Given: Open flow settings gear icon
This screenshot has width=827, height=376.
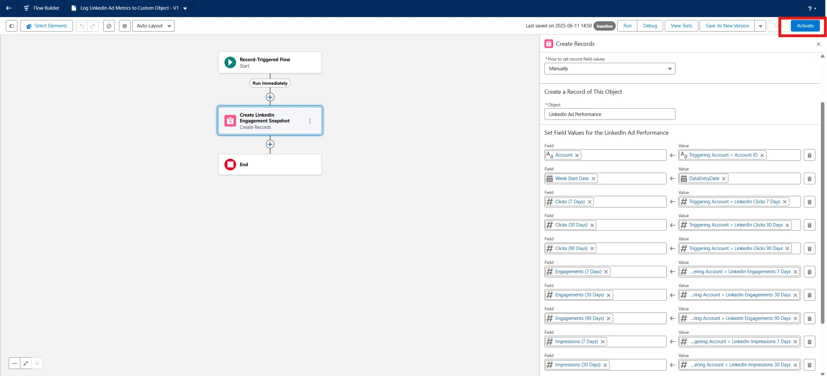Looking at the screenshot, I should tap(125, 26).
